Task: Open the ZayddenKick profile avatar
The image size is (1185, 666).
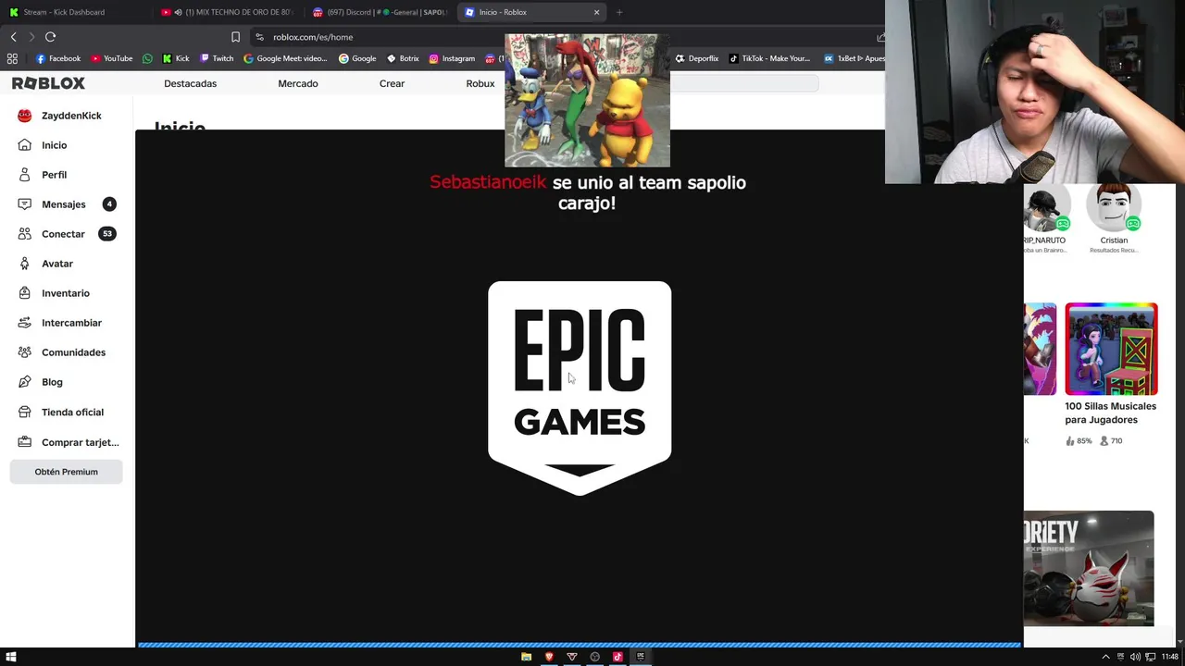Action: pos(24,116)
